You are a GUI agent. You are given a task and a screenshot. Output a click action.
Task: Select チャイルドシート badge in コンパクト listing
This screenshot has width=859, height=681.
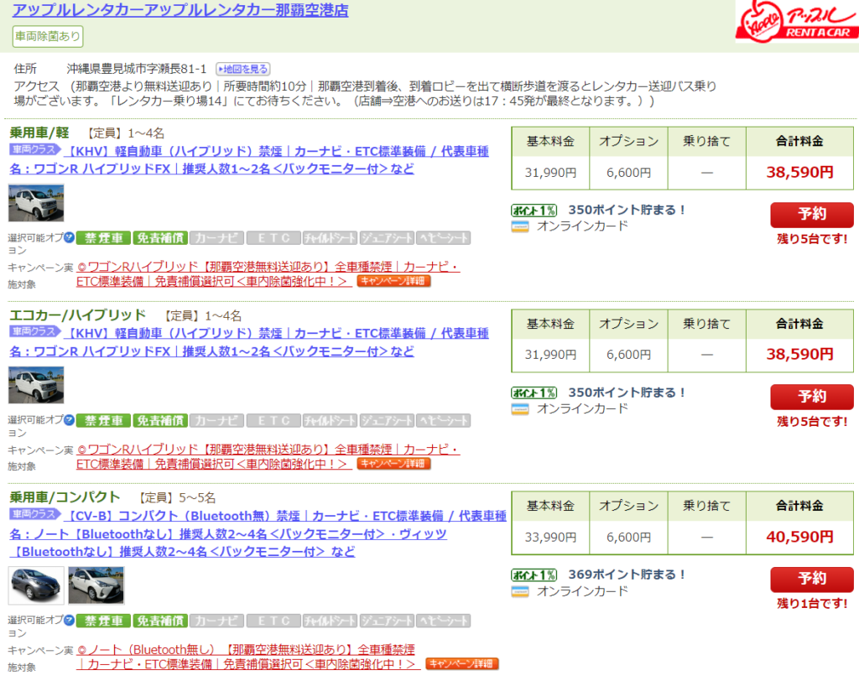(330, 621)
